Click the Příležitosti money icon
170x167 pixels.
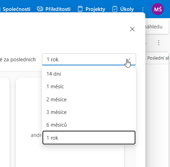tap(40, 9)
